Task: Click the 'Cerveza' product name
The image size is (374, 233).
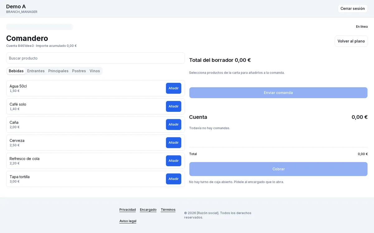Action: pyautogui.click(x=17, y=140)
